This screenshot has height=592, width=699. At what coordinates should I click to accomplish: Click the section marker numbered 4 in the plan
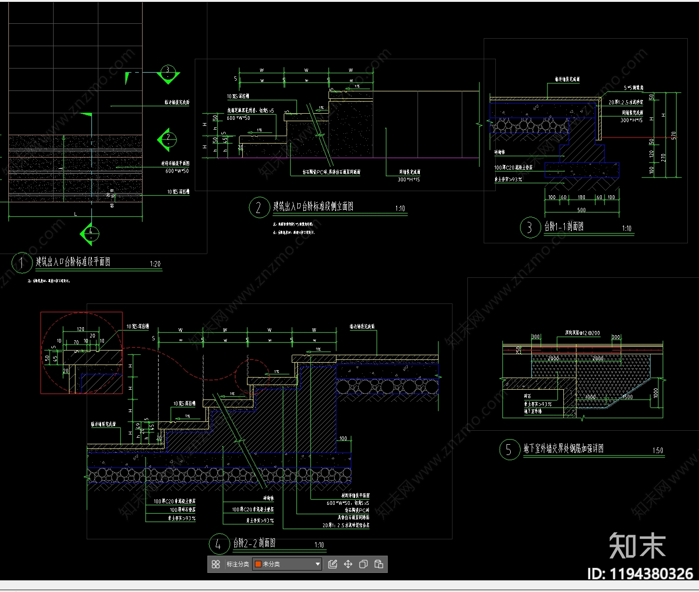[90, 234]
